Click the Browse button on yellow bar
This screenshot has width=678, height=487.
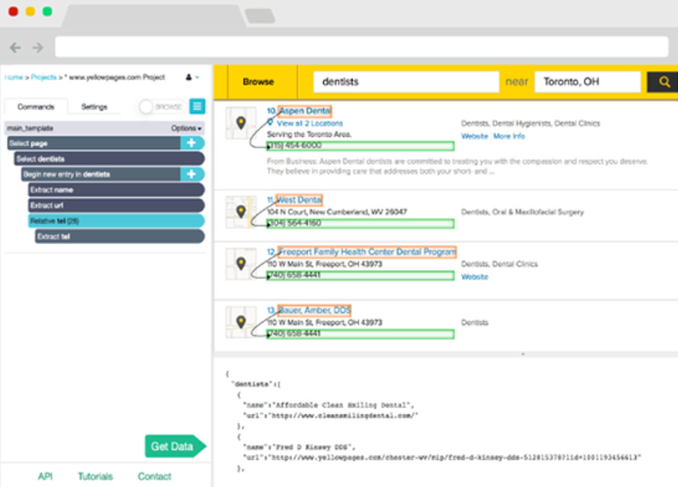point(258,82)
